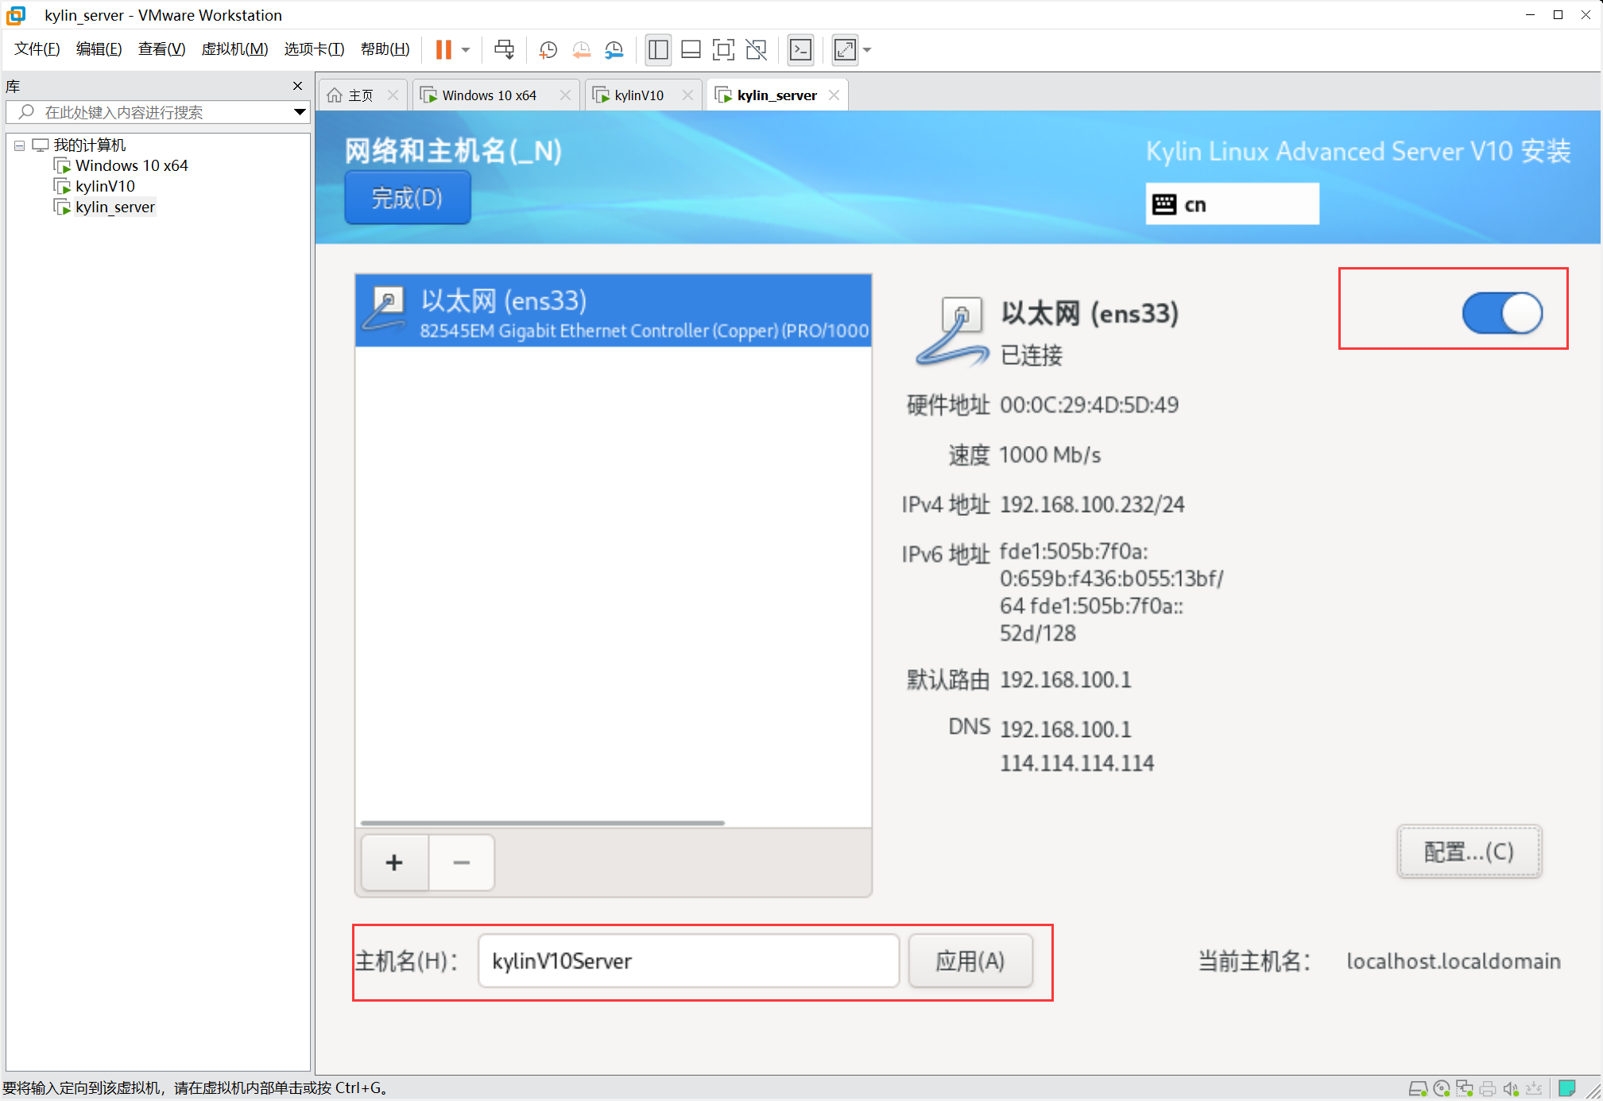Open the console view icon
Viewport: 1603px width, 1101px height.
tap(801, 50)
